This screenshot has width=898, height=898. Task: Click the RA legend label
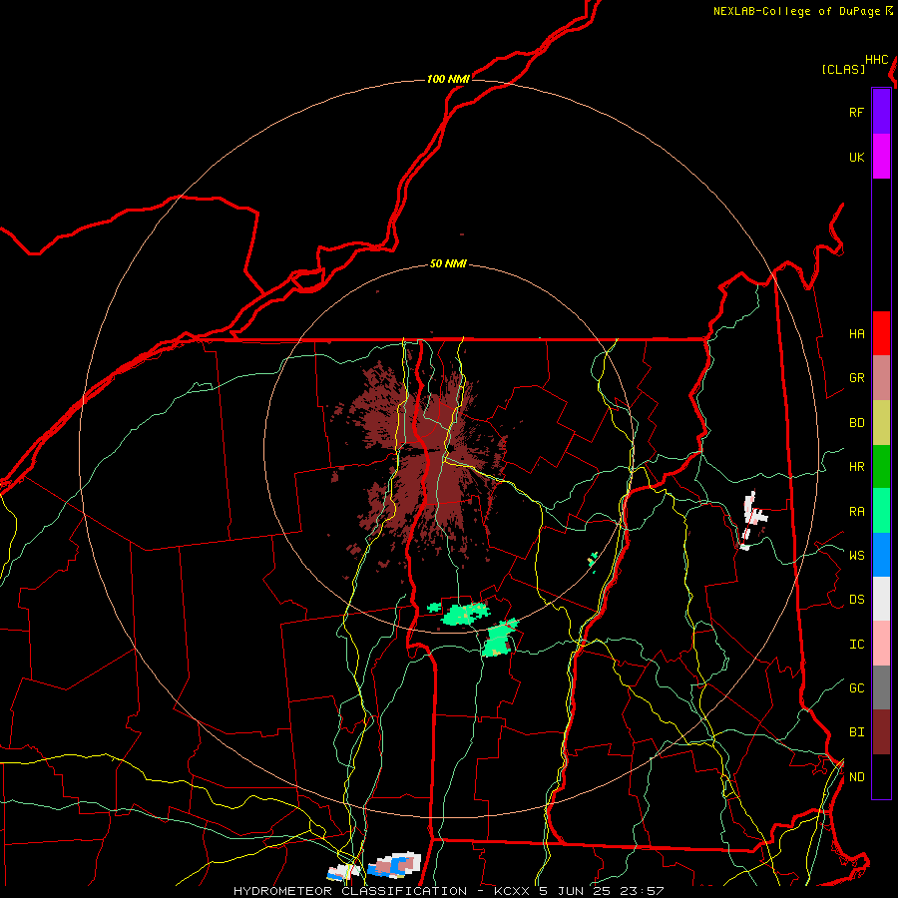tap(856, 512)
